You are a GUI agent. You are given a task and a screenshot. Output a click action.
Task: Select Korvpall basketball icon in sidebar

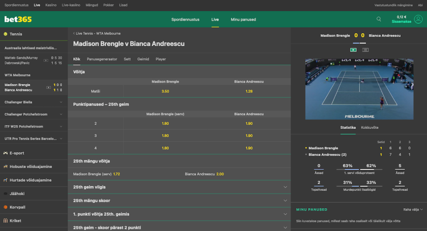[x=5, y=207]
